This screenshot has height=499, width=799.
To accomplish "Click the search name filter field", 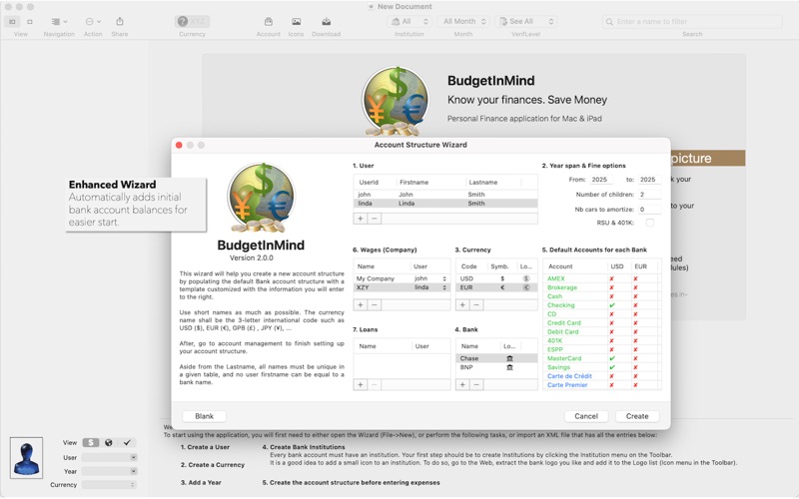I will (x=692, y=21).
